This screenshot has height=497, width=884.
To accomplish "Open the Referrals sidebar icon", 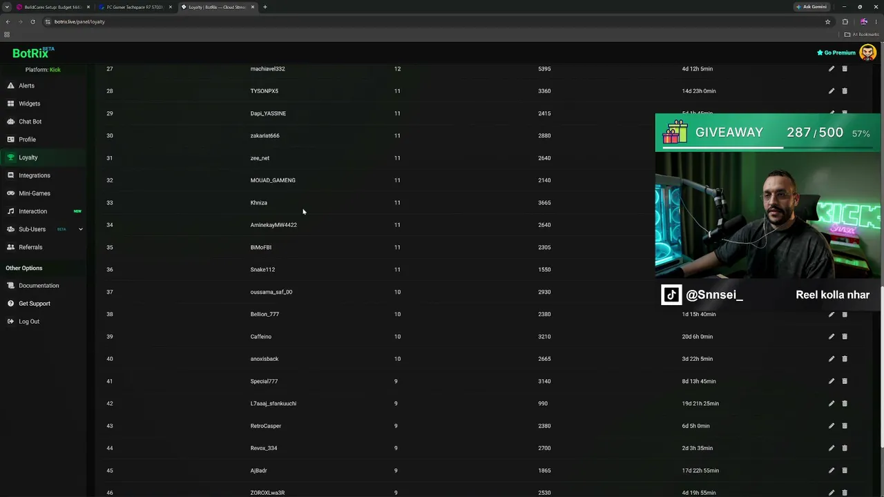I will click(x=10, y=247).
